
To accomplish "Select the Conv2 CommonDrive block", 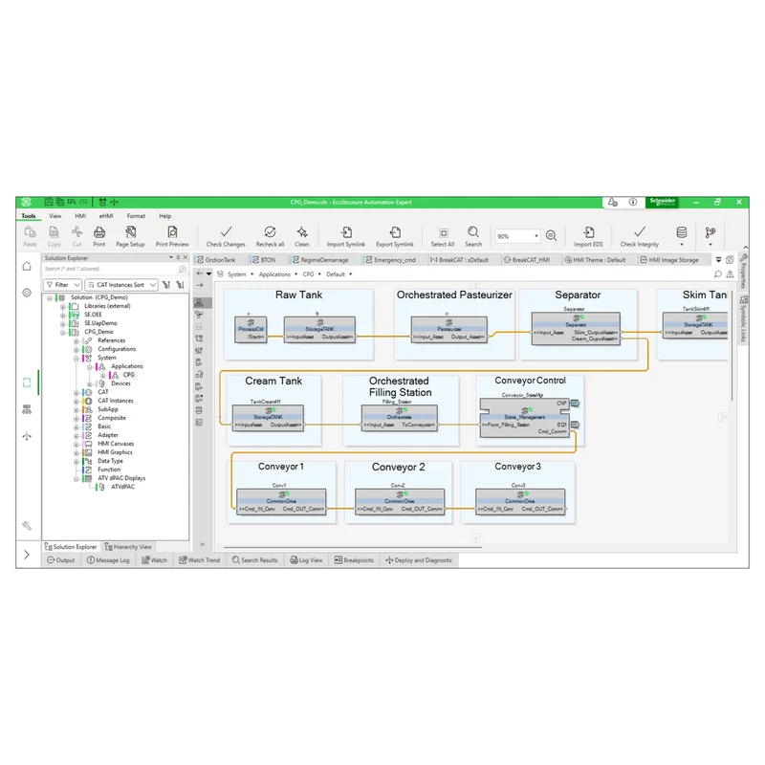I will coord(400,501).
